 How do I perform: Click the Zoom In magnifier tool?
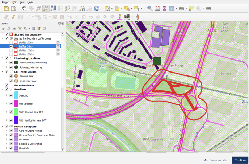pos(39,8)
